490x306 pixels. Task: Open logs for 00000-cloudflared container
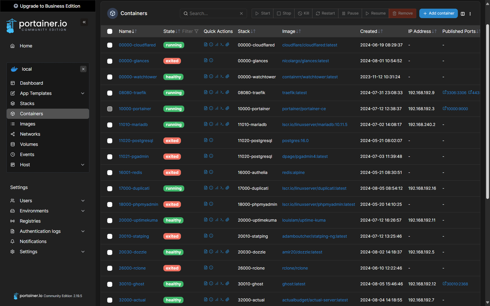point(206,45)
